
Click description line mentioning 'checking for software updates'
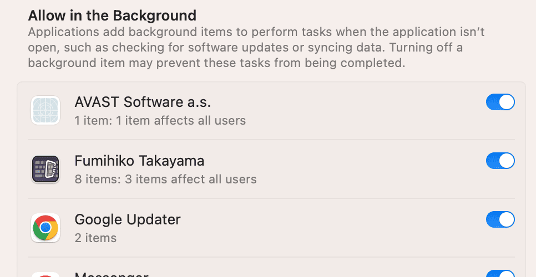(245, 48)
